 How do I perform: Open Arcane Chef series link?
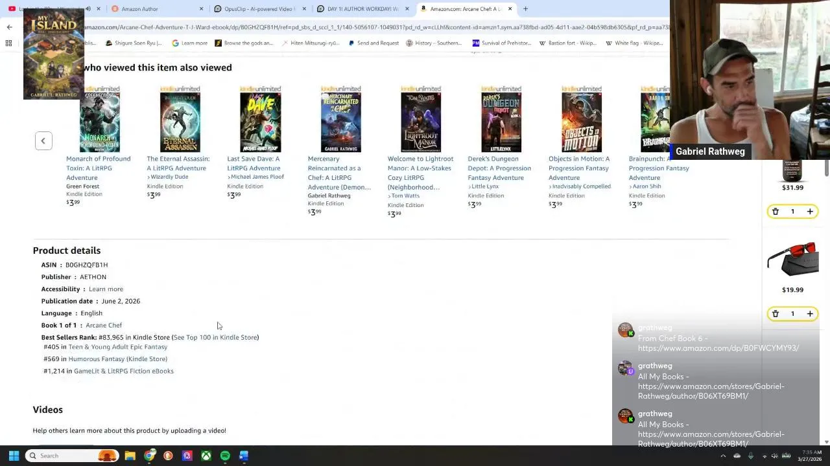[x=104, y=326]
